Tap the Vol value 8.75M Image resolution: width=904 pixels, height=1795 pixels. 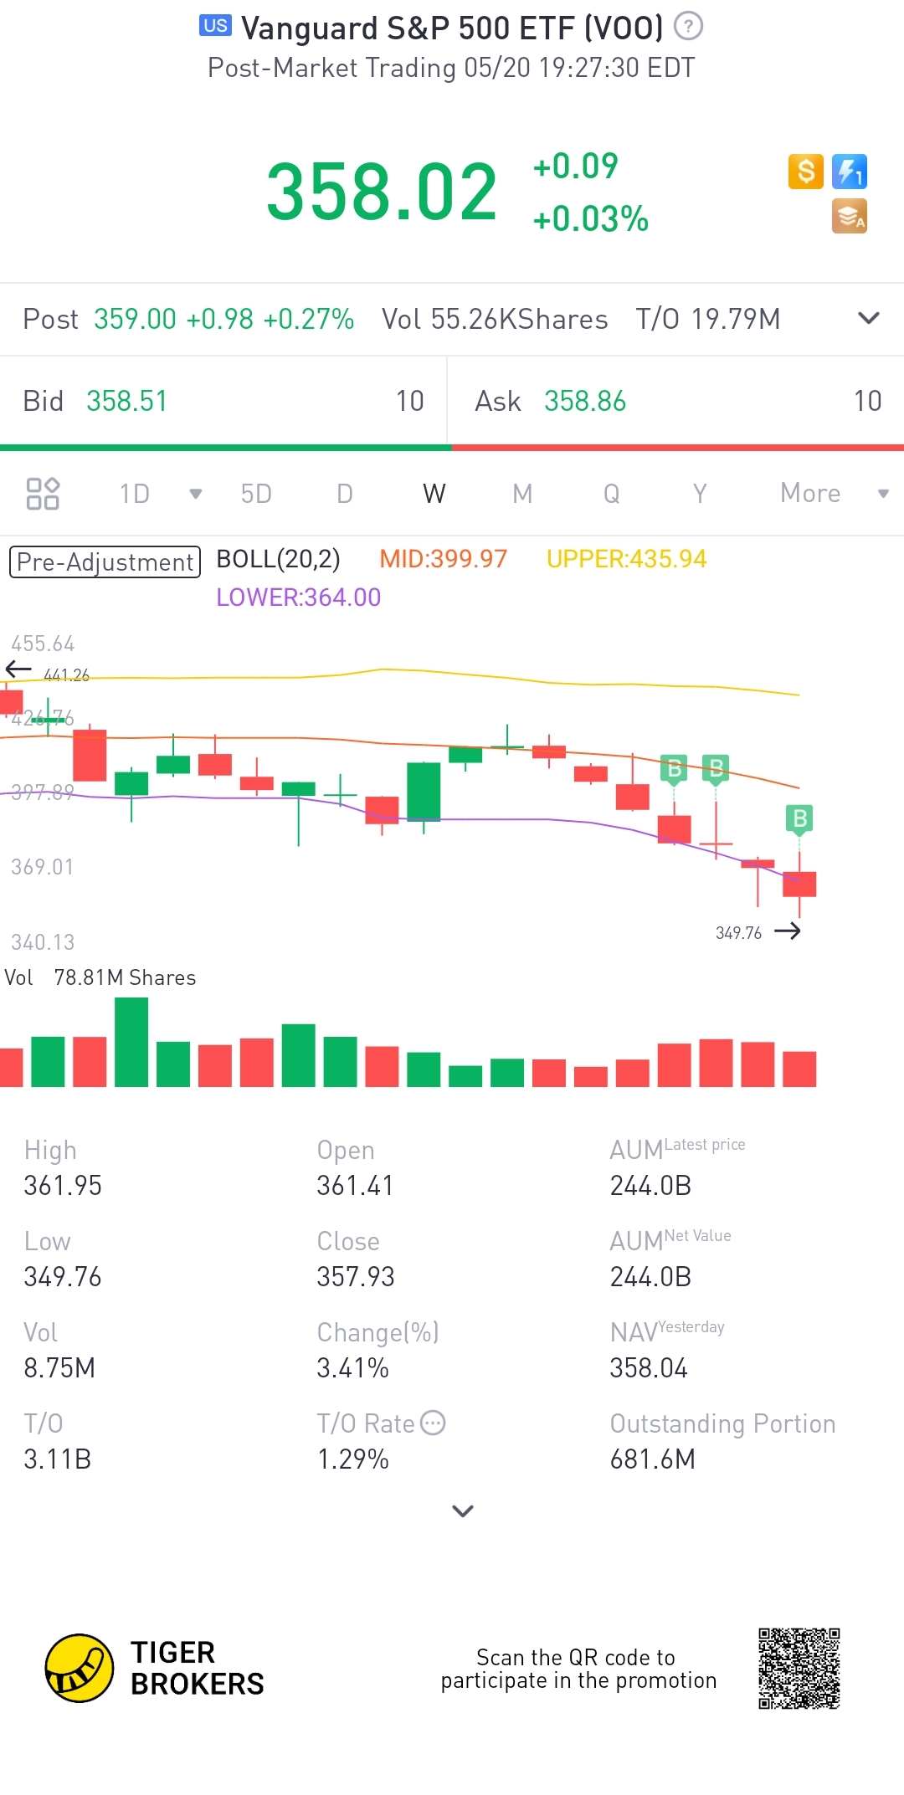coord(59,1368)
